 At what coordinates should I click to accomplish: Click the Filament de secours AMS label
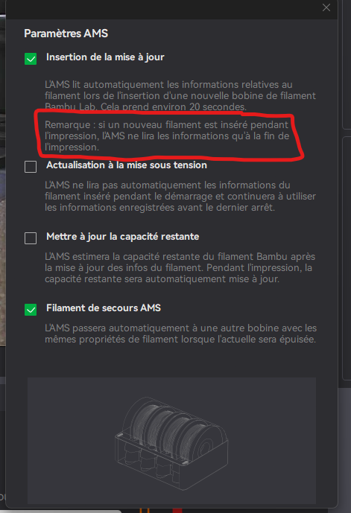(x=104, y=308)
